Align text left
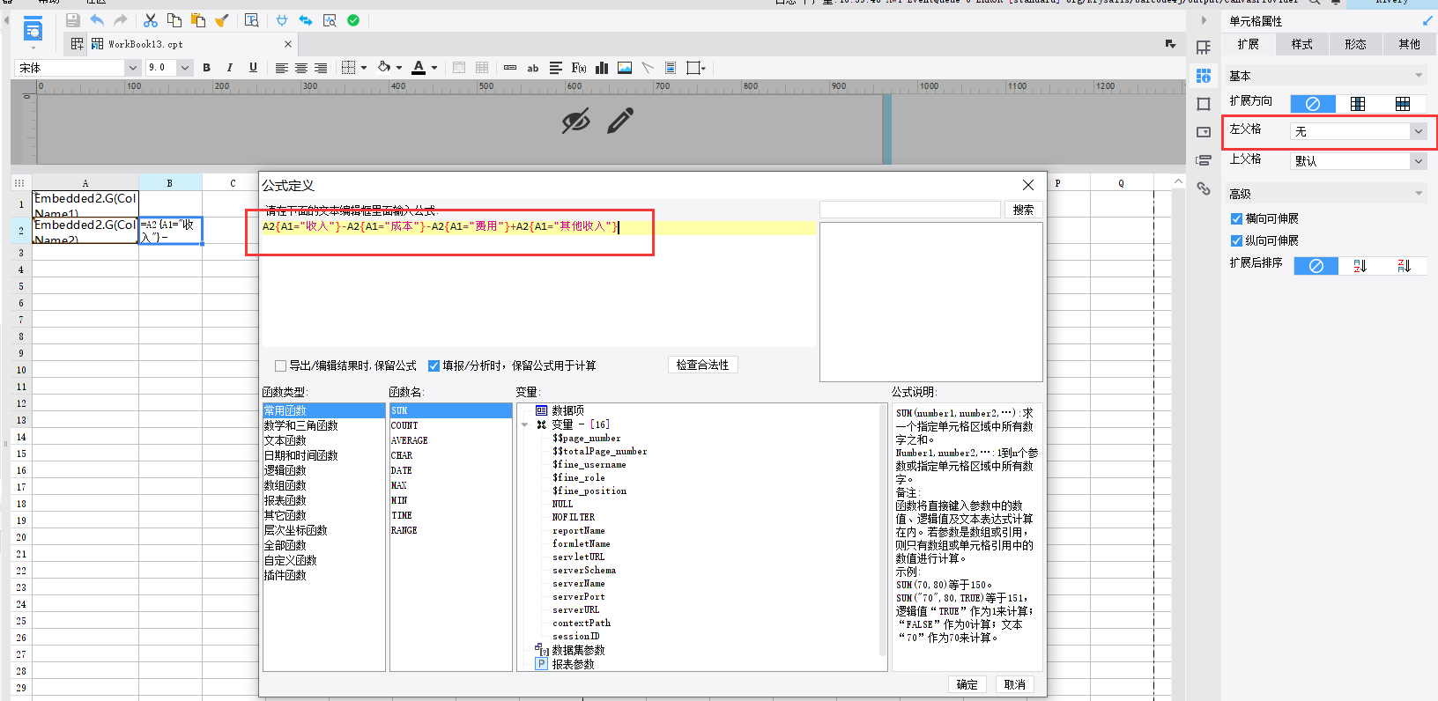1438x701 pixels. point(282,68)
